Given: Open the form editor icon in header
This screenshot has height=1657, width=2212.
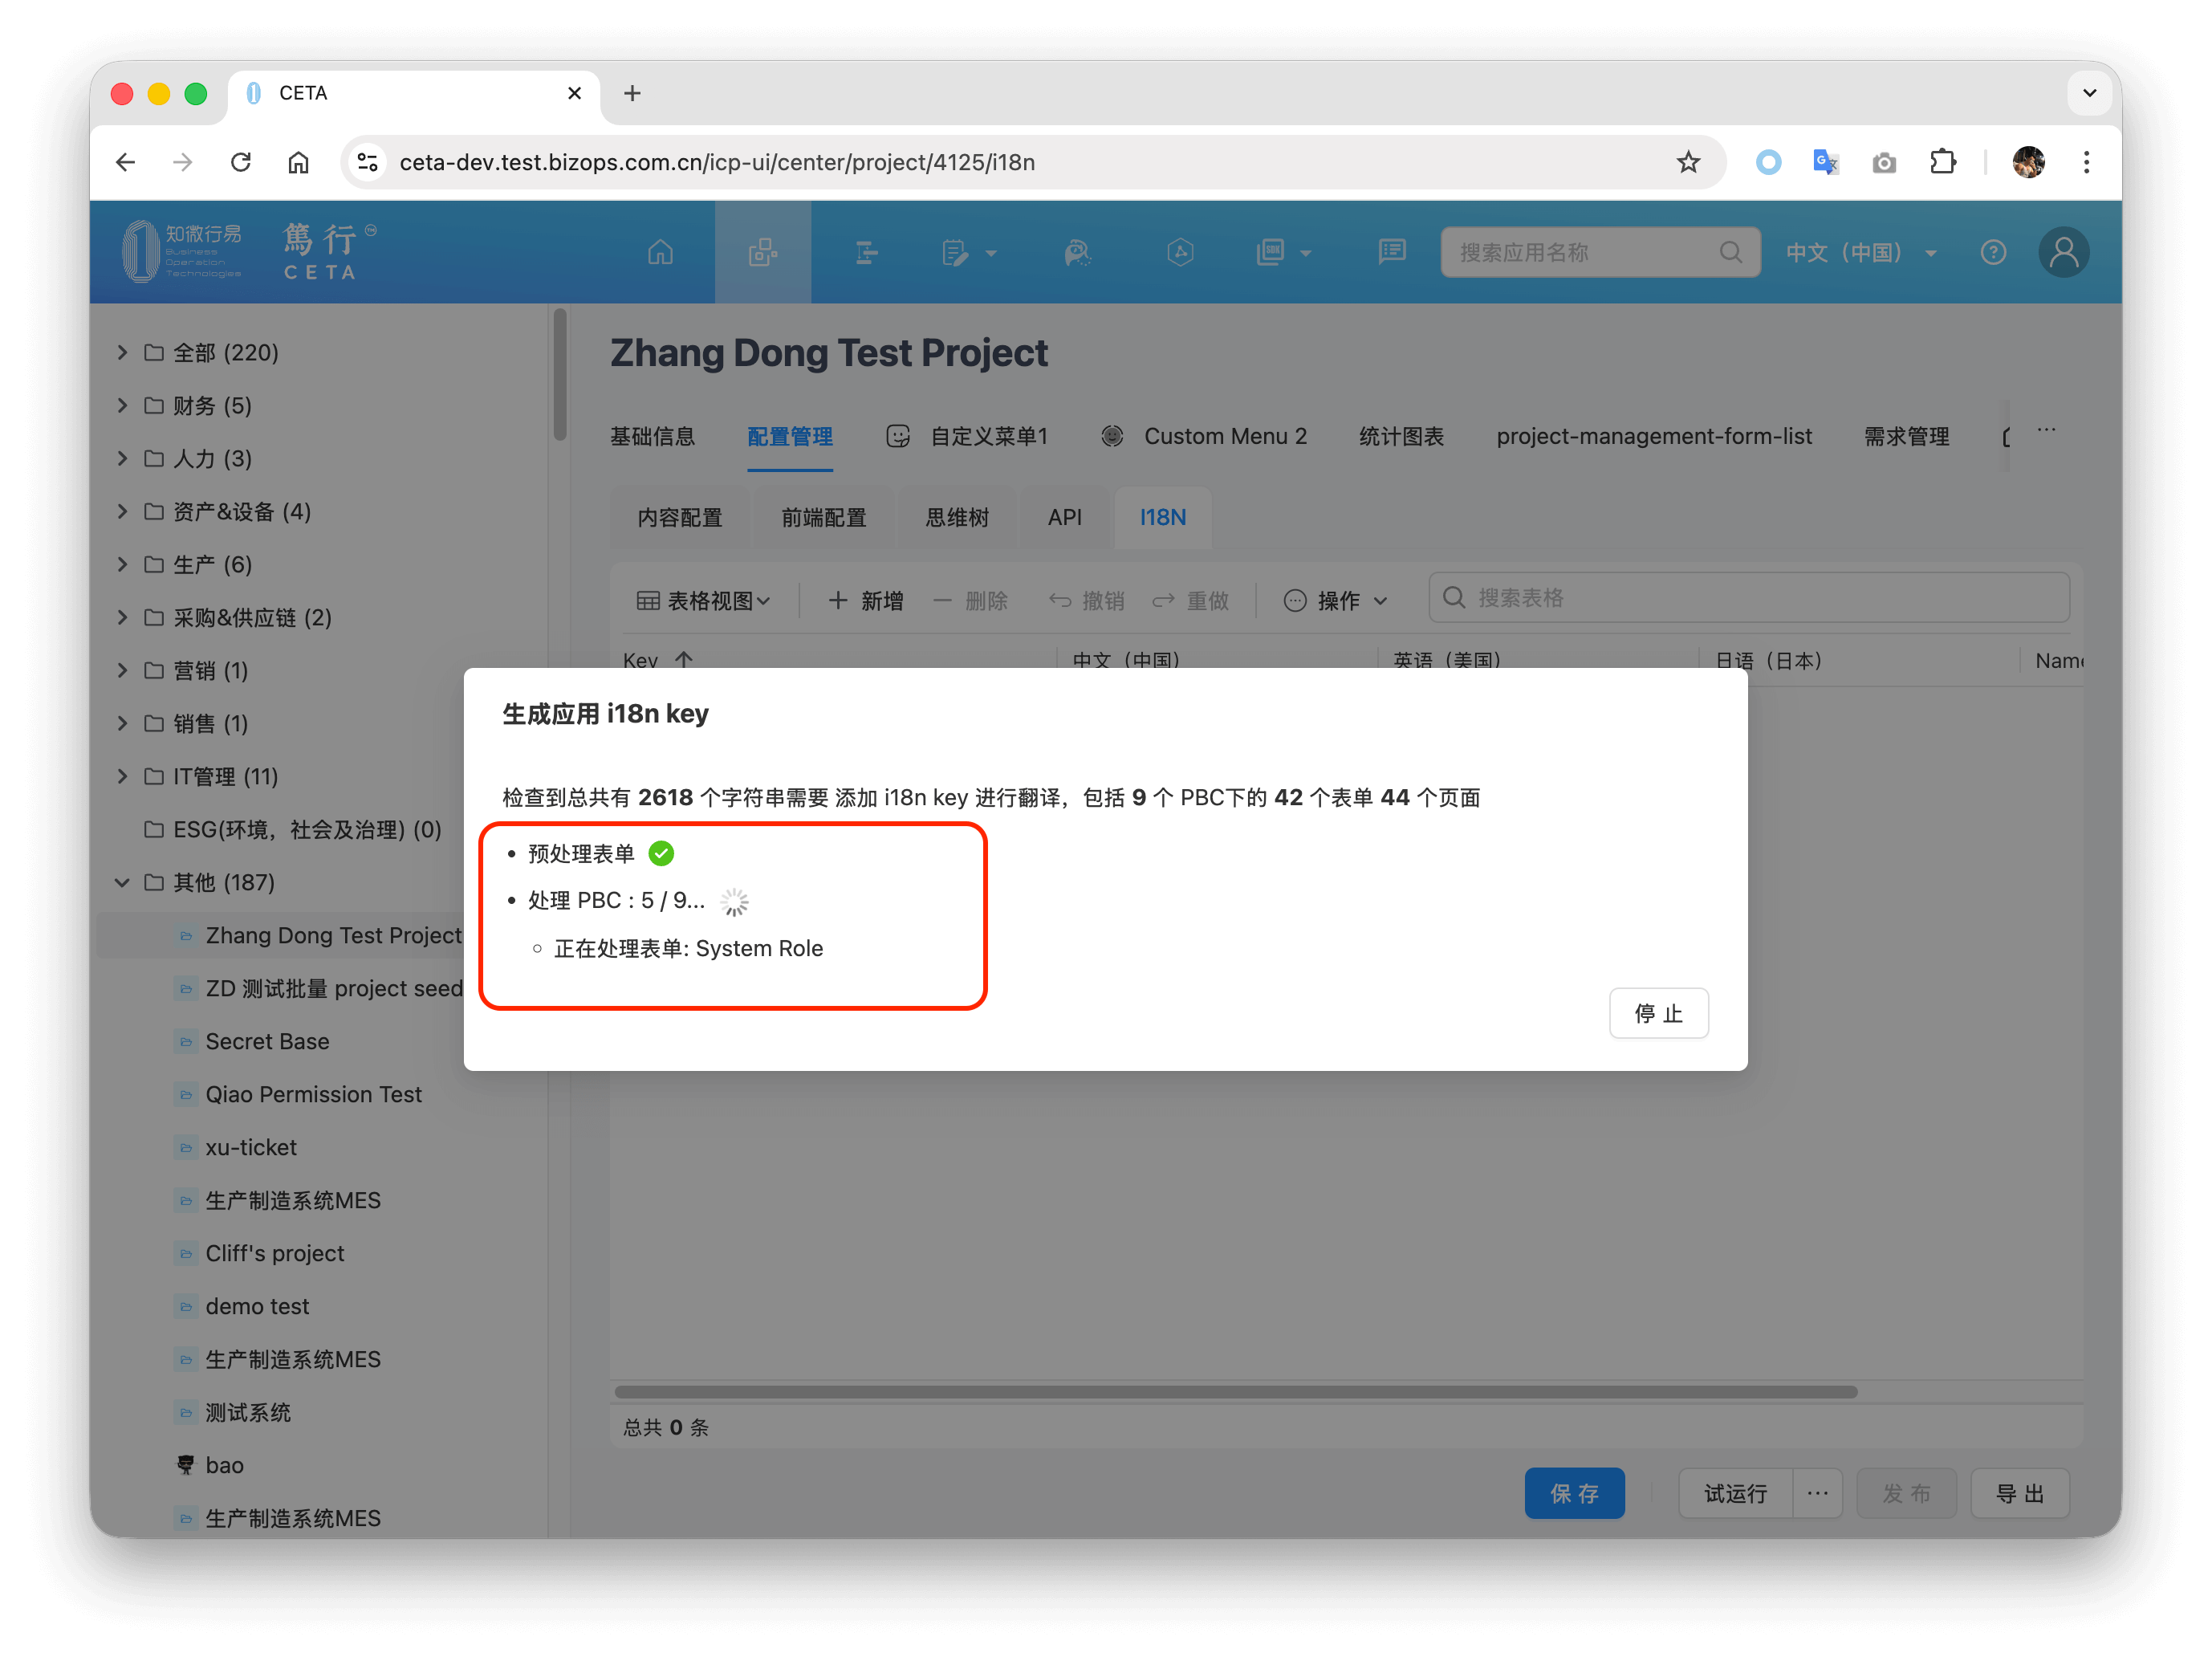Looking at the screenshot, I should tap(956, 252).
